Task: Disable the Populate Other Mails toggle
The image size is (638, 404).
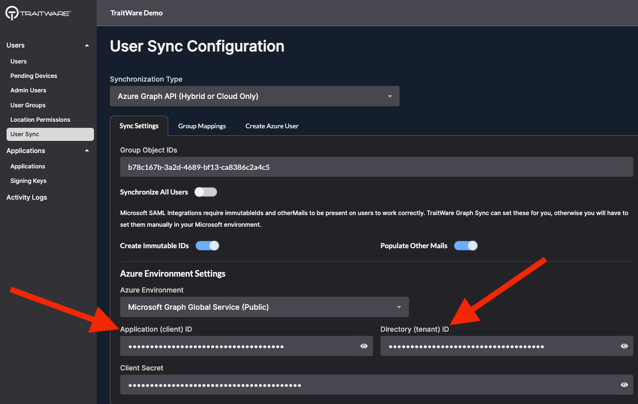Action: pos(466,246)
